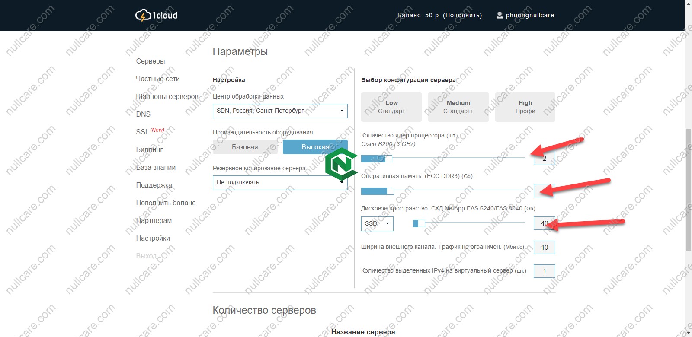Open Серверы in the sidebar menu
This screenshot has width=692, height=337.
pos(151,61)
